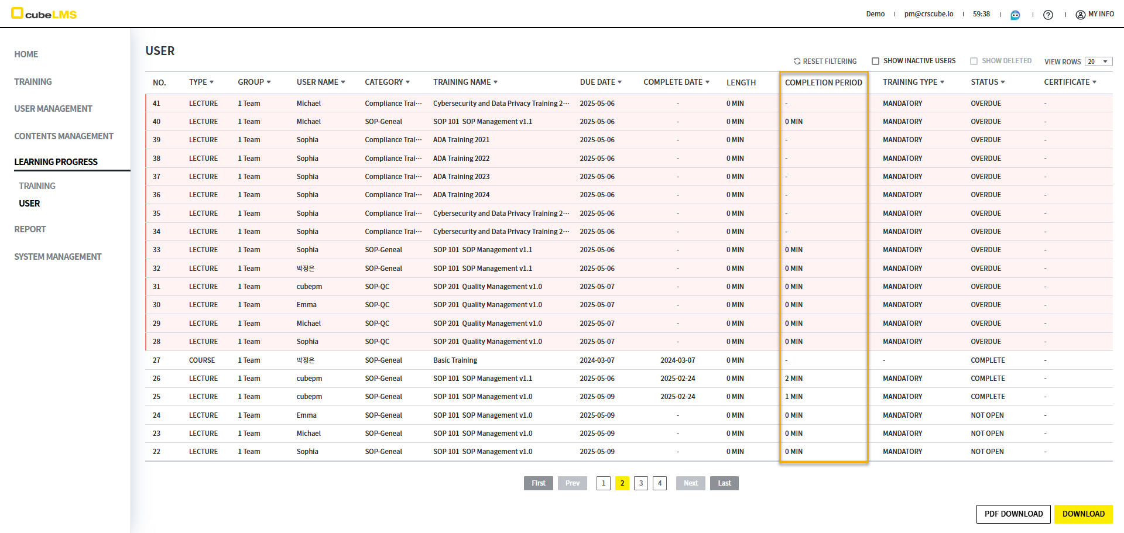Image resolution: width=1124 pixels, height=533 pixels.
Task: Enable Show Inactive Users checkbox
Action: 875,61
